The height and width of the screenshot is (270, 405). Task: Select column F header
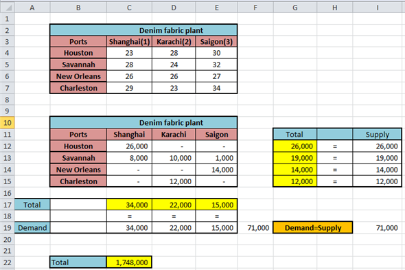(255, 8)
